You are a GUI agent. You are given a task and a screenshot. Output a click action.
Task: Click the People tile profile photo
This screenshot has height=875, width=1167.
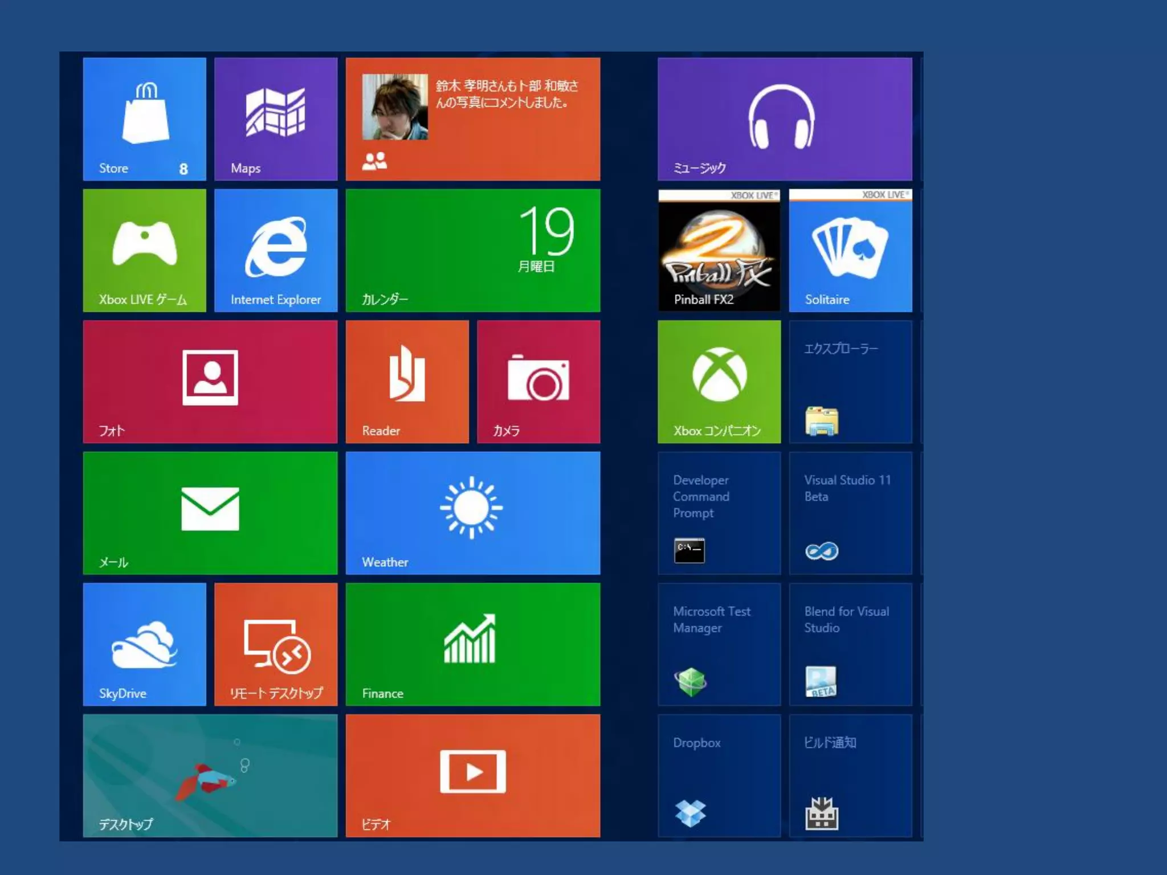[395, 107]
